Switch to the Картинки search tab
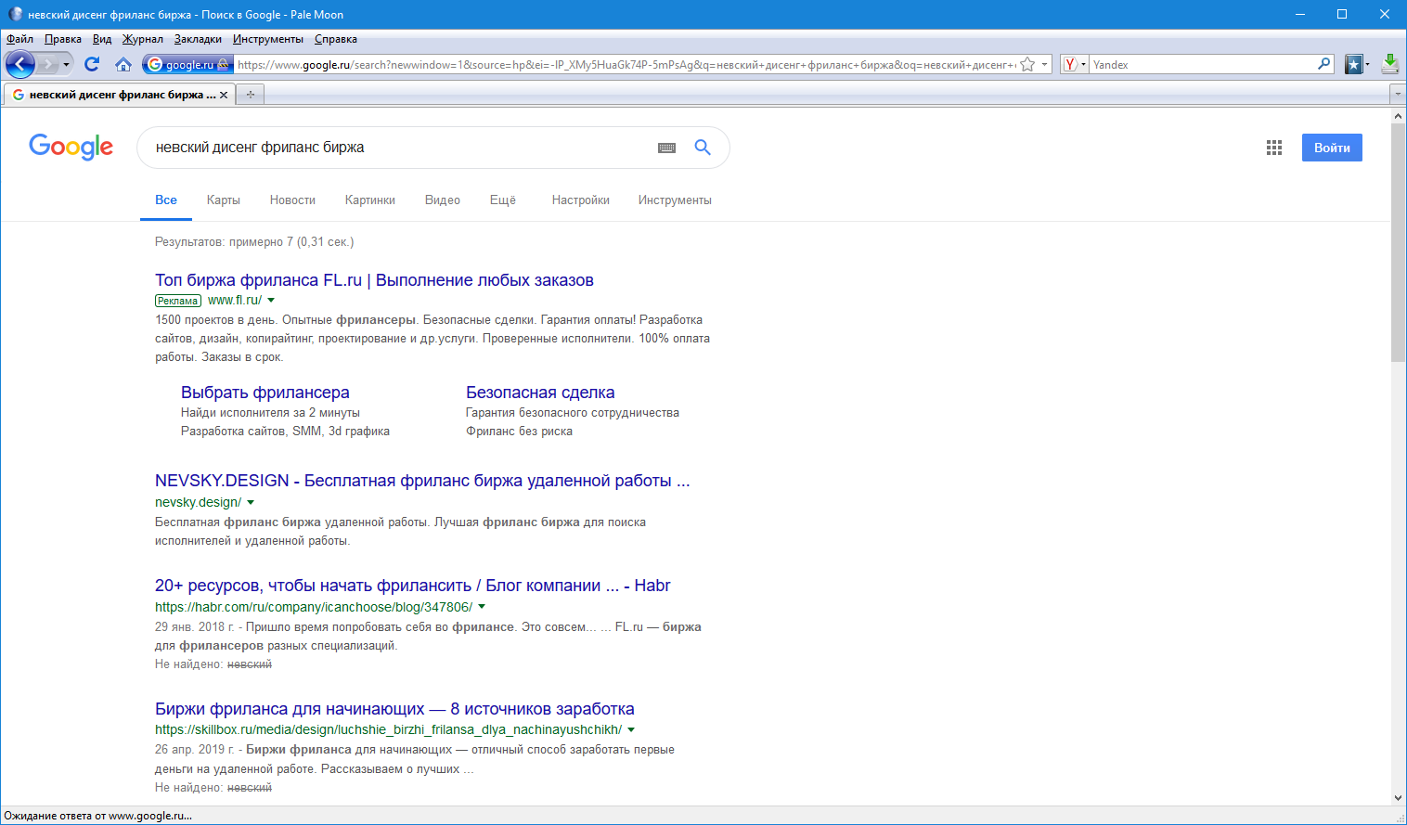1407x825 pixels. point(369,200)
